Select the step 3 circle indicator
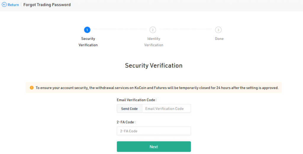This screenshot has width=303, height=154. coord(218,30)
